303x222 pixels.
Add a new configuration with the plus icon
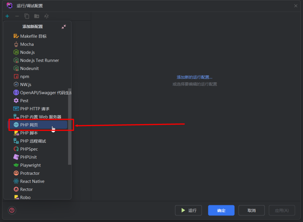7,16
